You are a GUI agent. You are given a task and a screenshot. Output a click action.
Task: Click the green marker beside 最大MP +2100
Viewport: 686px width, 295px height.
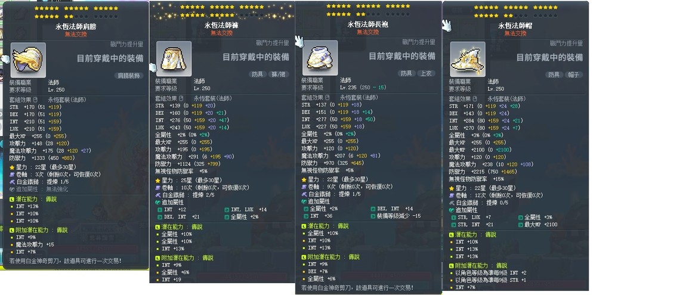[x=520, y=225]
